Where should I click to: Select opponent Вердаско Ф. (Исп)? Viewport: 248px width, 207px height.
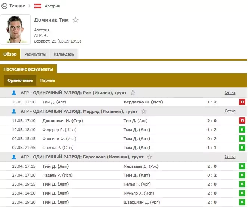(x=143, y=102)
